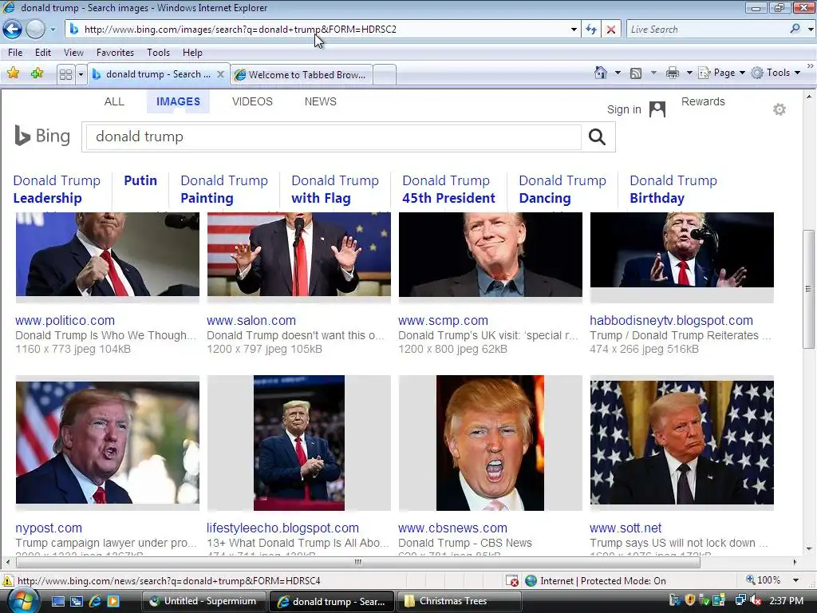Select the Painting related search

pos(224,189)
